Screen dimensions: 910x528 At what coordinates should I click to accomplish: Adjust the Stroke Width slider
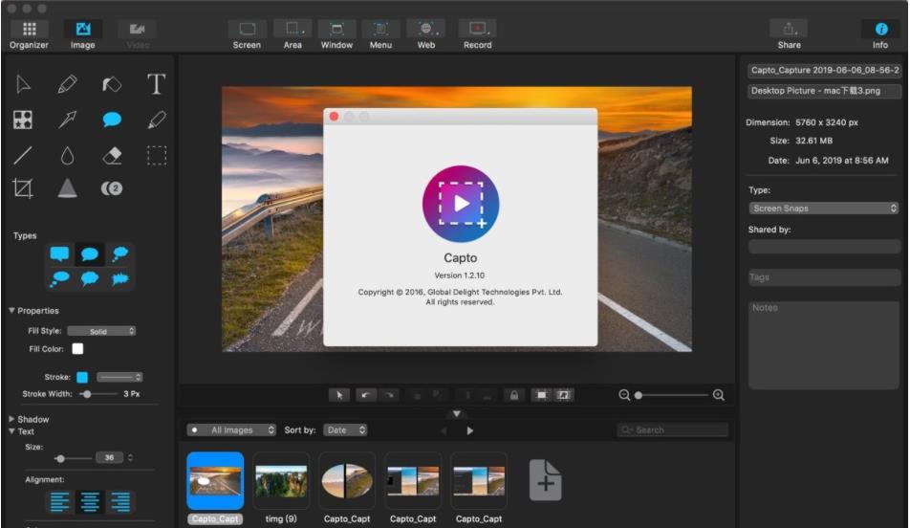97,394
